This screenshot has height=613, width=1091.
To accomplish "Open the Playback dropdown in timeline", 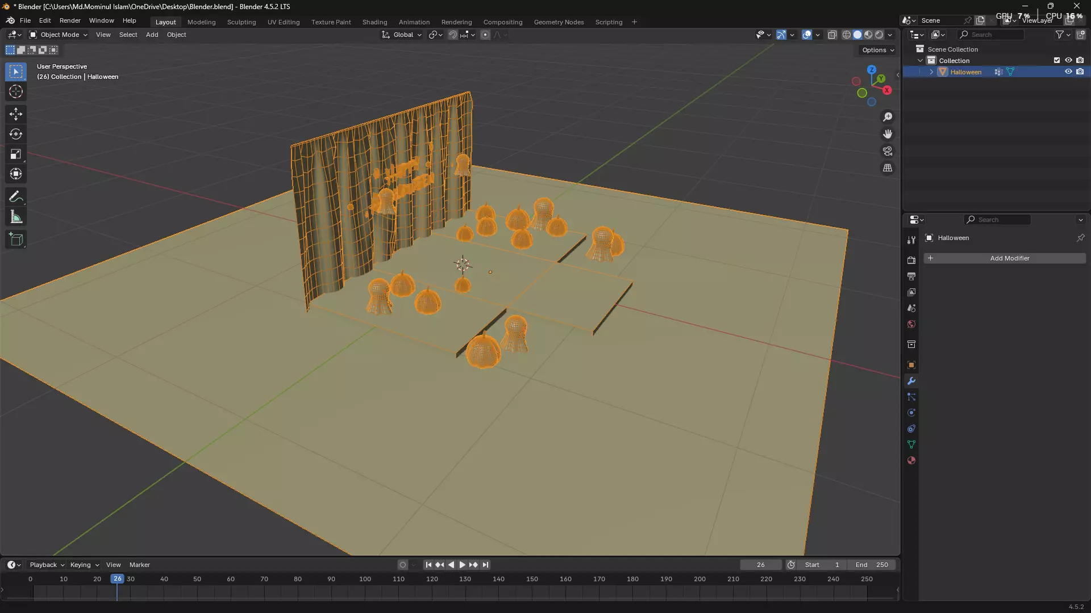I will 47,565.
